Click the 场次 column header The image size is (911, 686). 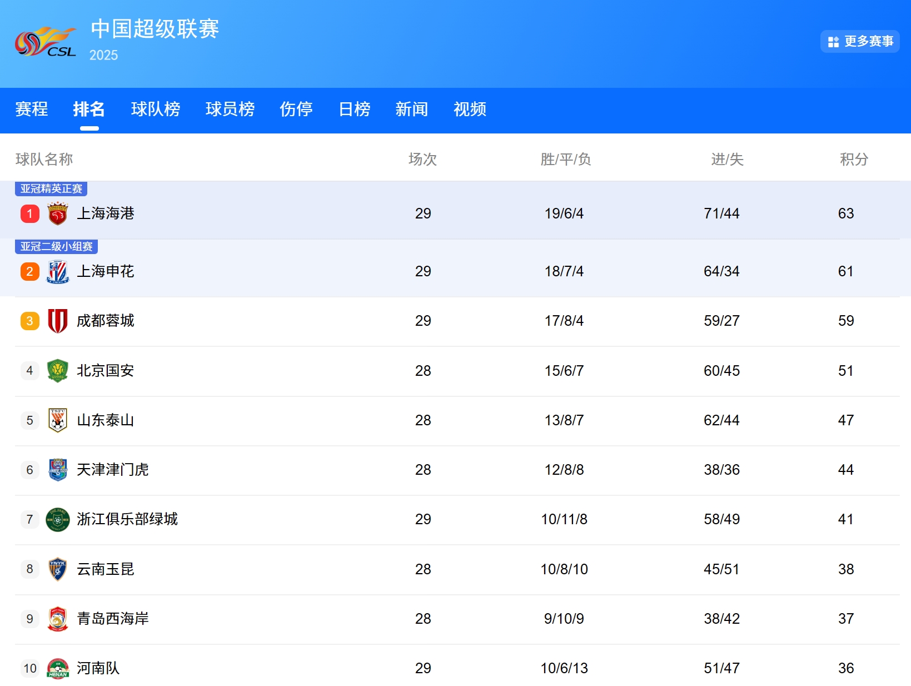(x=423, y=160)
